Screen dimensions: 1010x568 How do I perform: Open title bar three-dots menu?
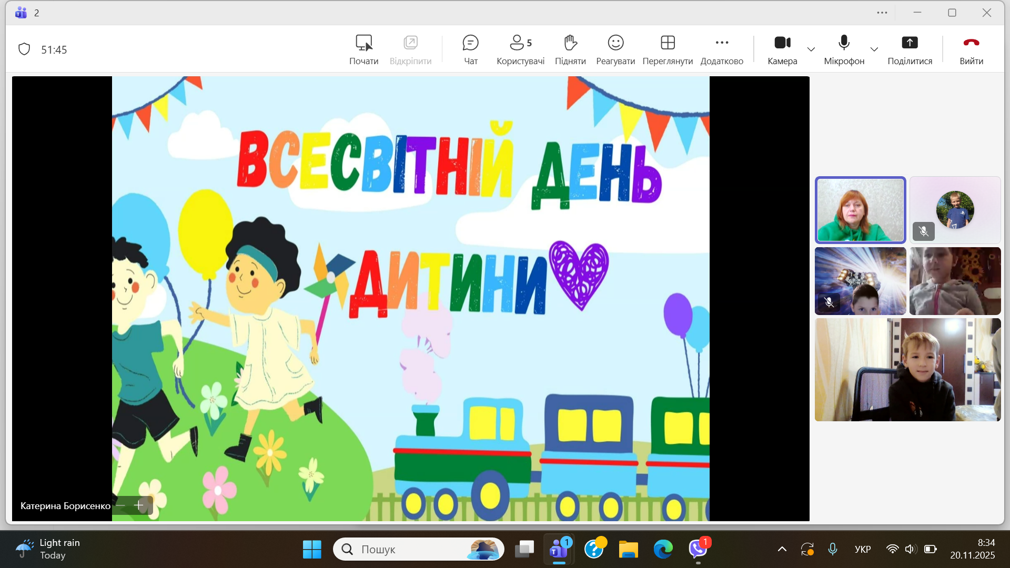[882, 13]
